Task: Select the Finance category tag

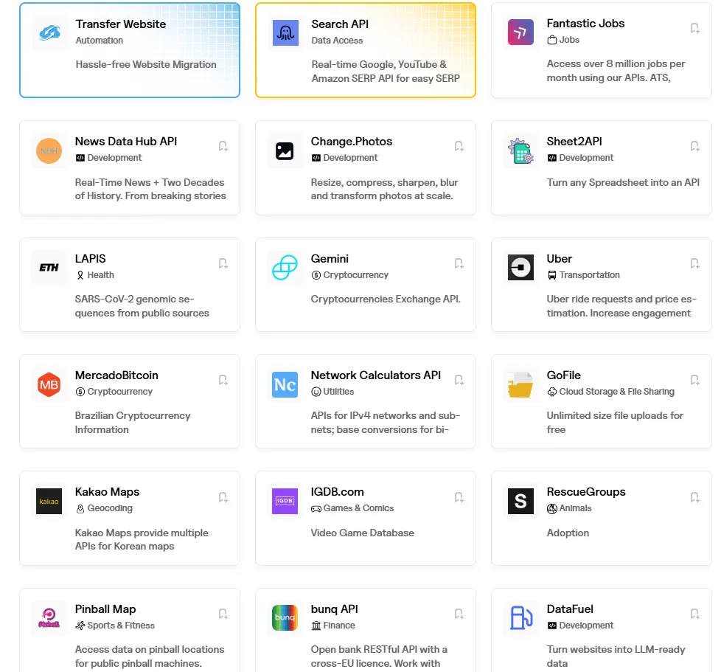Action: (333, 626)
